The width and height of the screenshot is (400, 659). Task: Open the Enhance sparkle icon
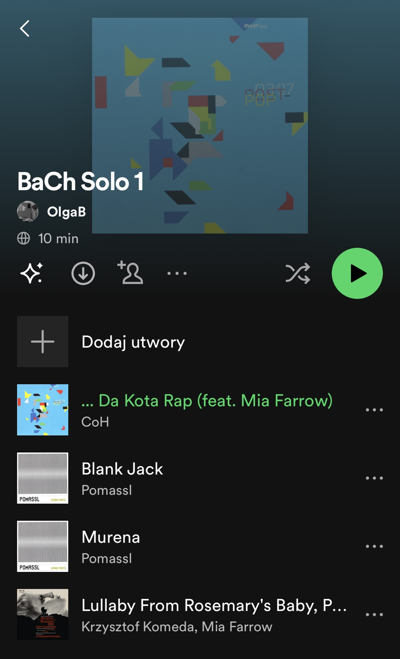click(x=31, y=273)
